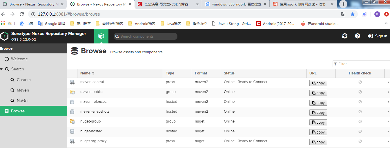Click the nuget-hosted database icon
Viewport: 390px width, 148px height.
point(72,131)
